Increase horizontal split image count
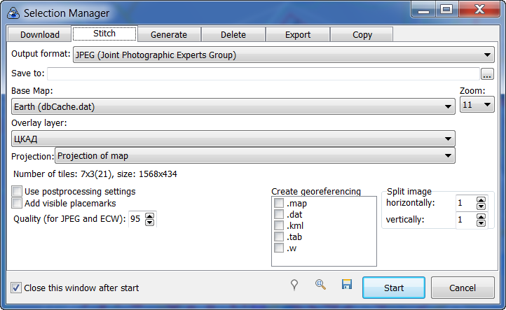 (481, 199)
